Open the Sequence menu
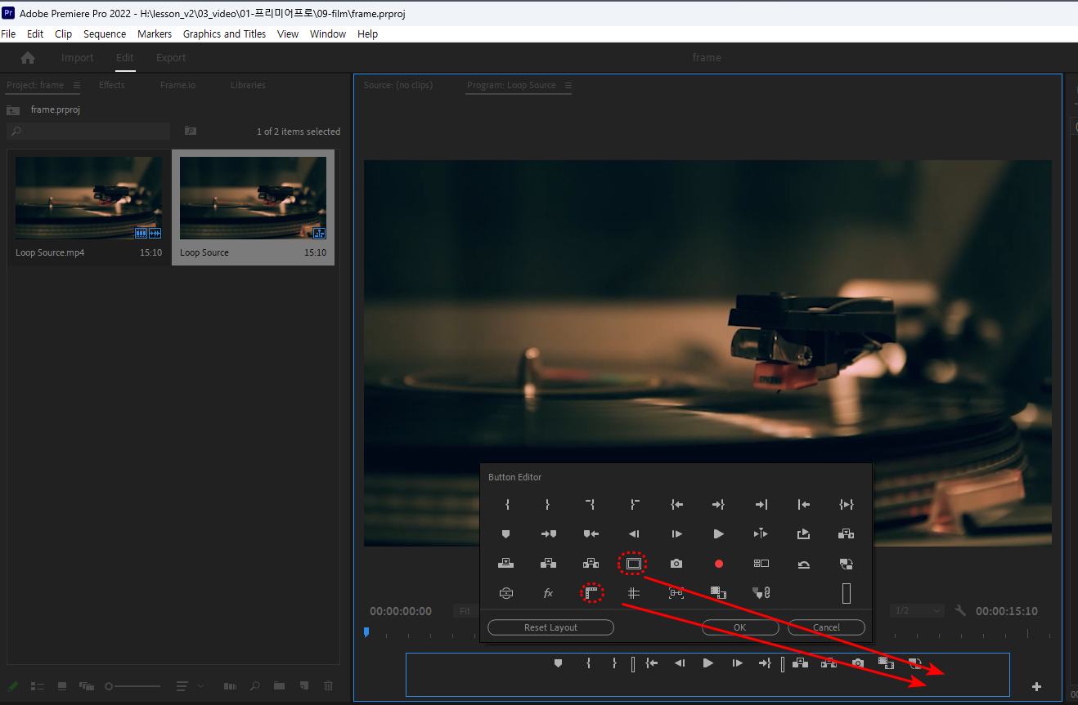This screenshot has width=1078, height=705. click(105, 33)
